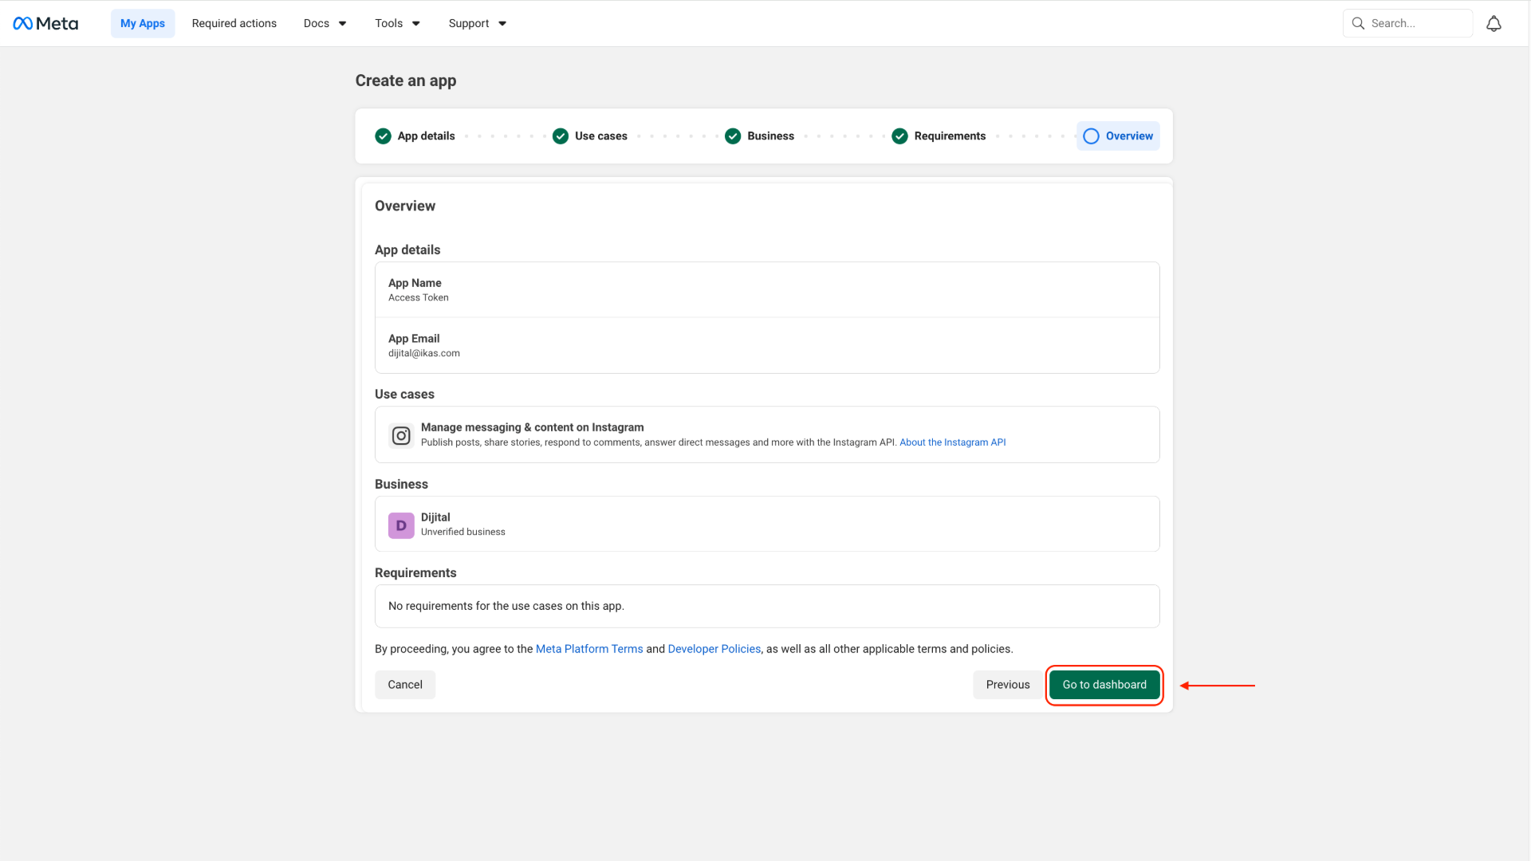Open Required actions page
The height and width of the screenshot is (861, 1531).
tap(234, 23)
